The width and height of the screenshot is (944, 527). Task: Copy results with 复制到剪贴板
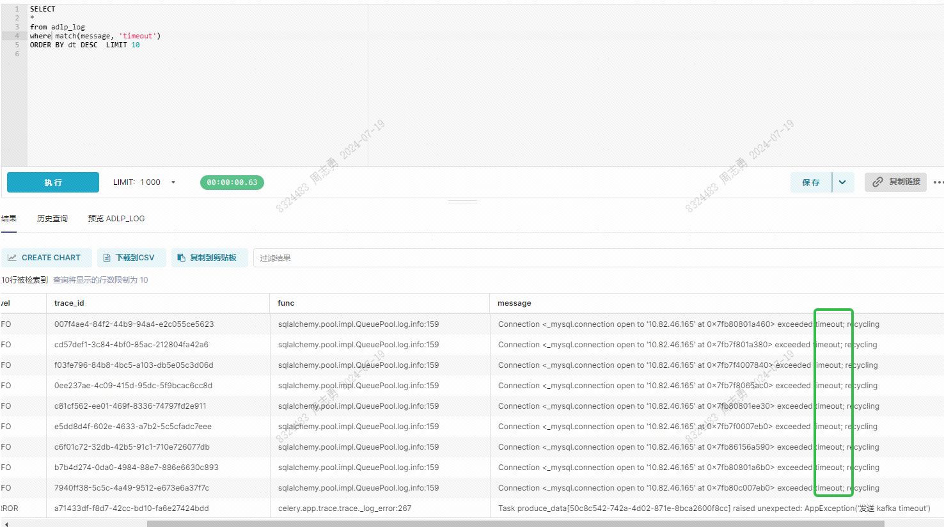click(x=209, y=258)
